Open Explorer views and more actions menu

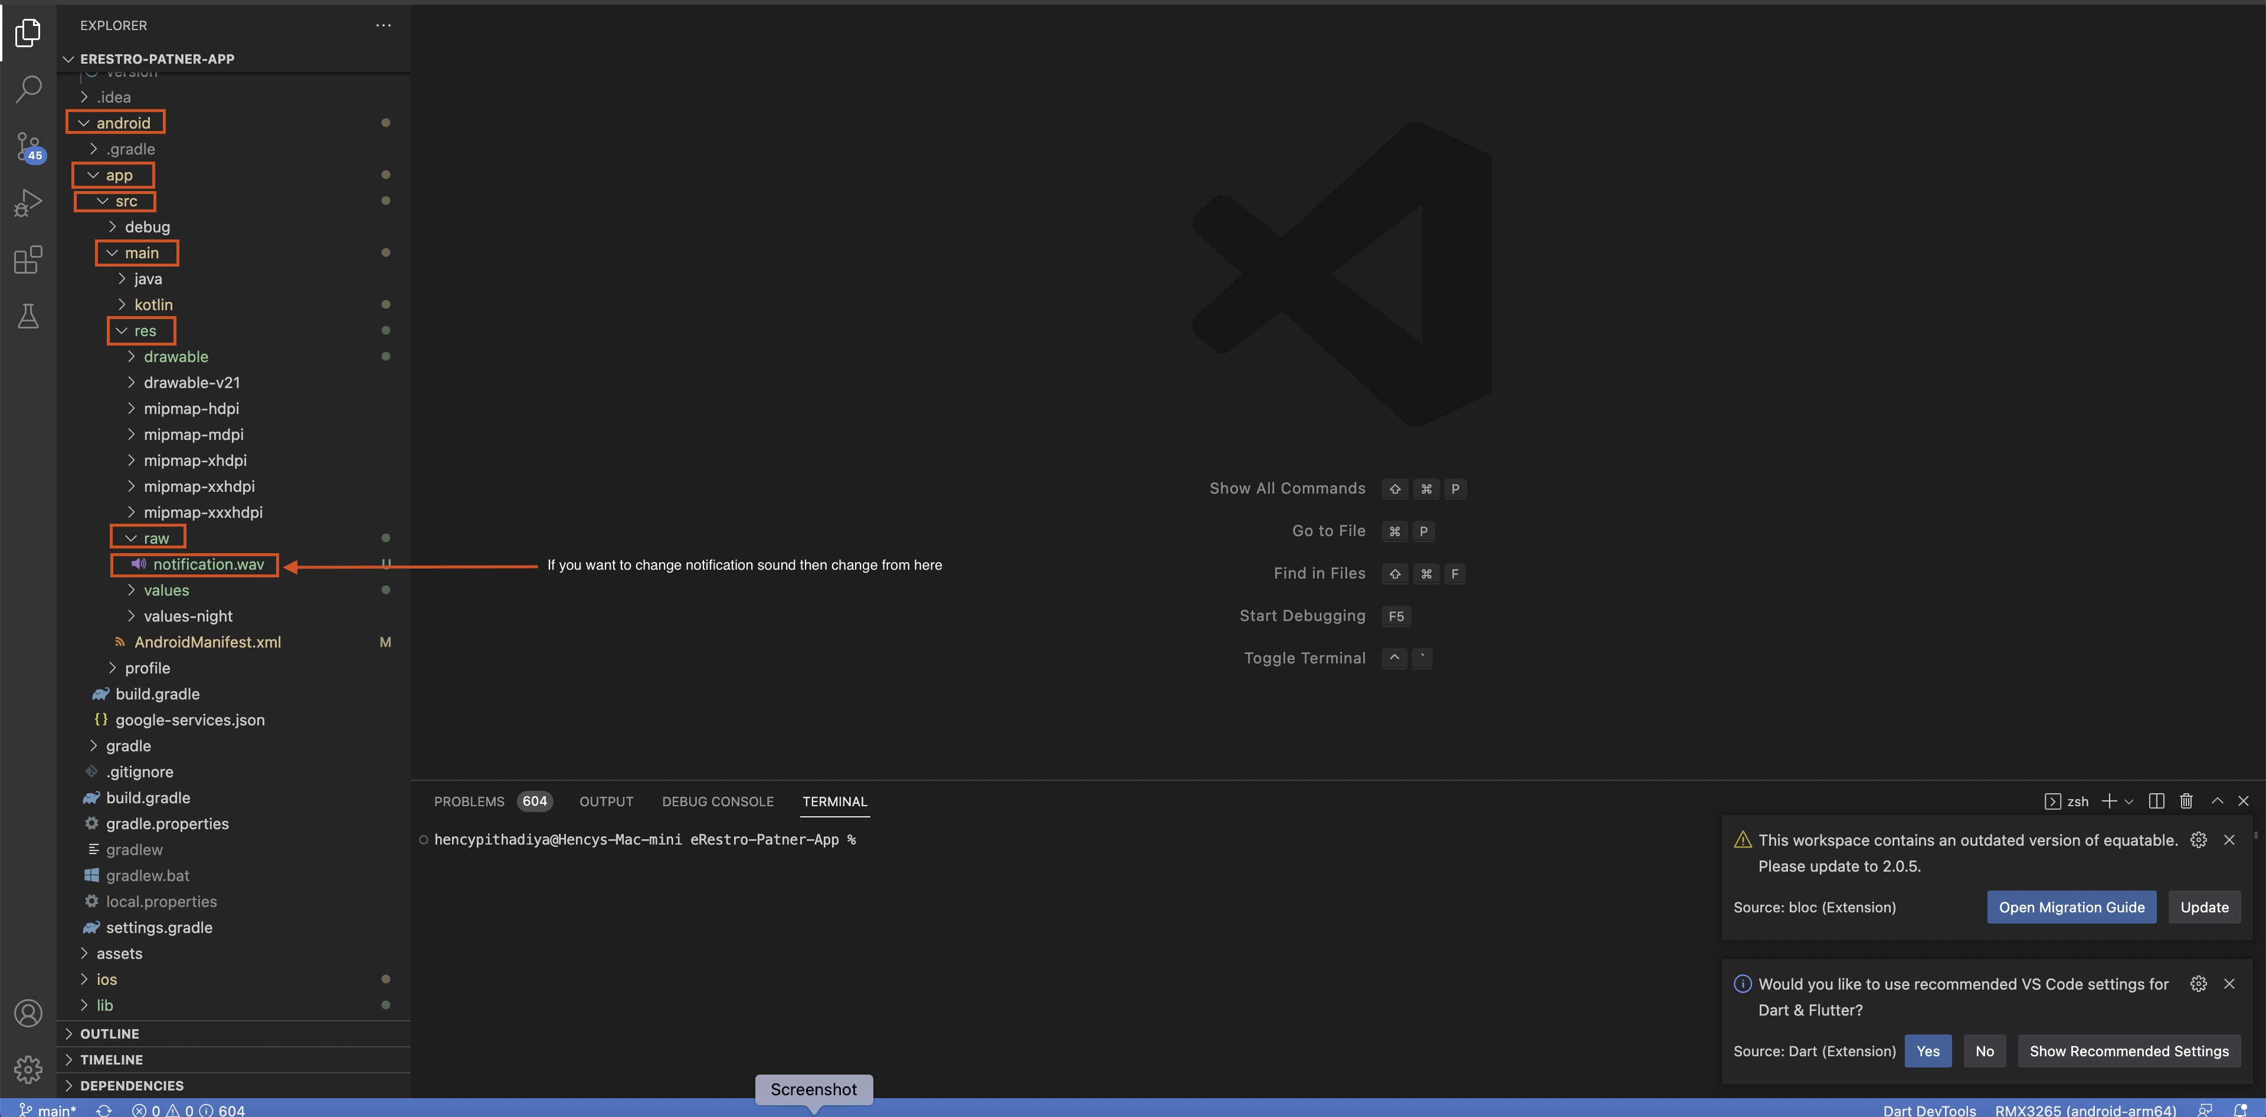point(384,25)
